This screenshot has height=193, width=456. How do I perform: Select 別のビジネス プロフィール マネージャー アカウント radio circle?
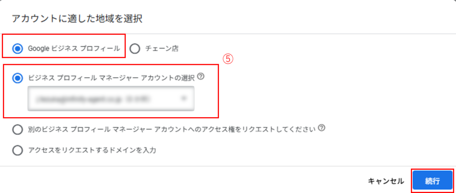pos(17,129)
